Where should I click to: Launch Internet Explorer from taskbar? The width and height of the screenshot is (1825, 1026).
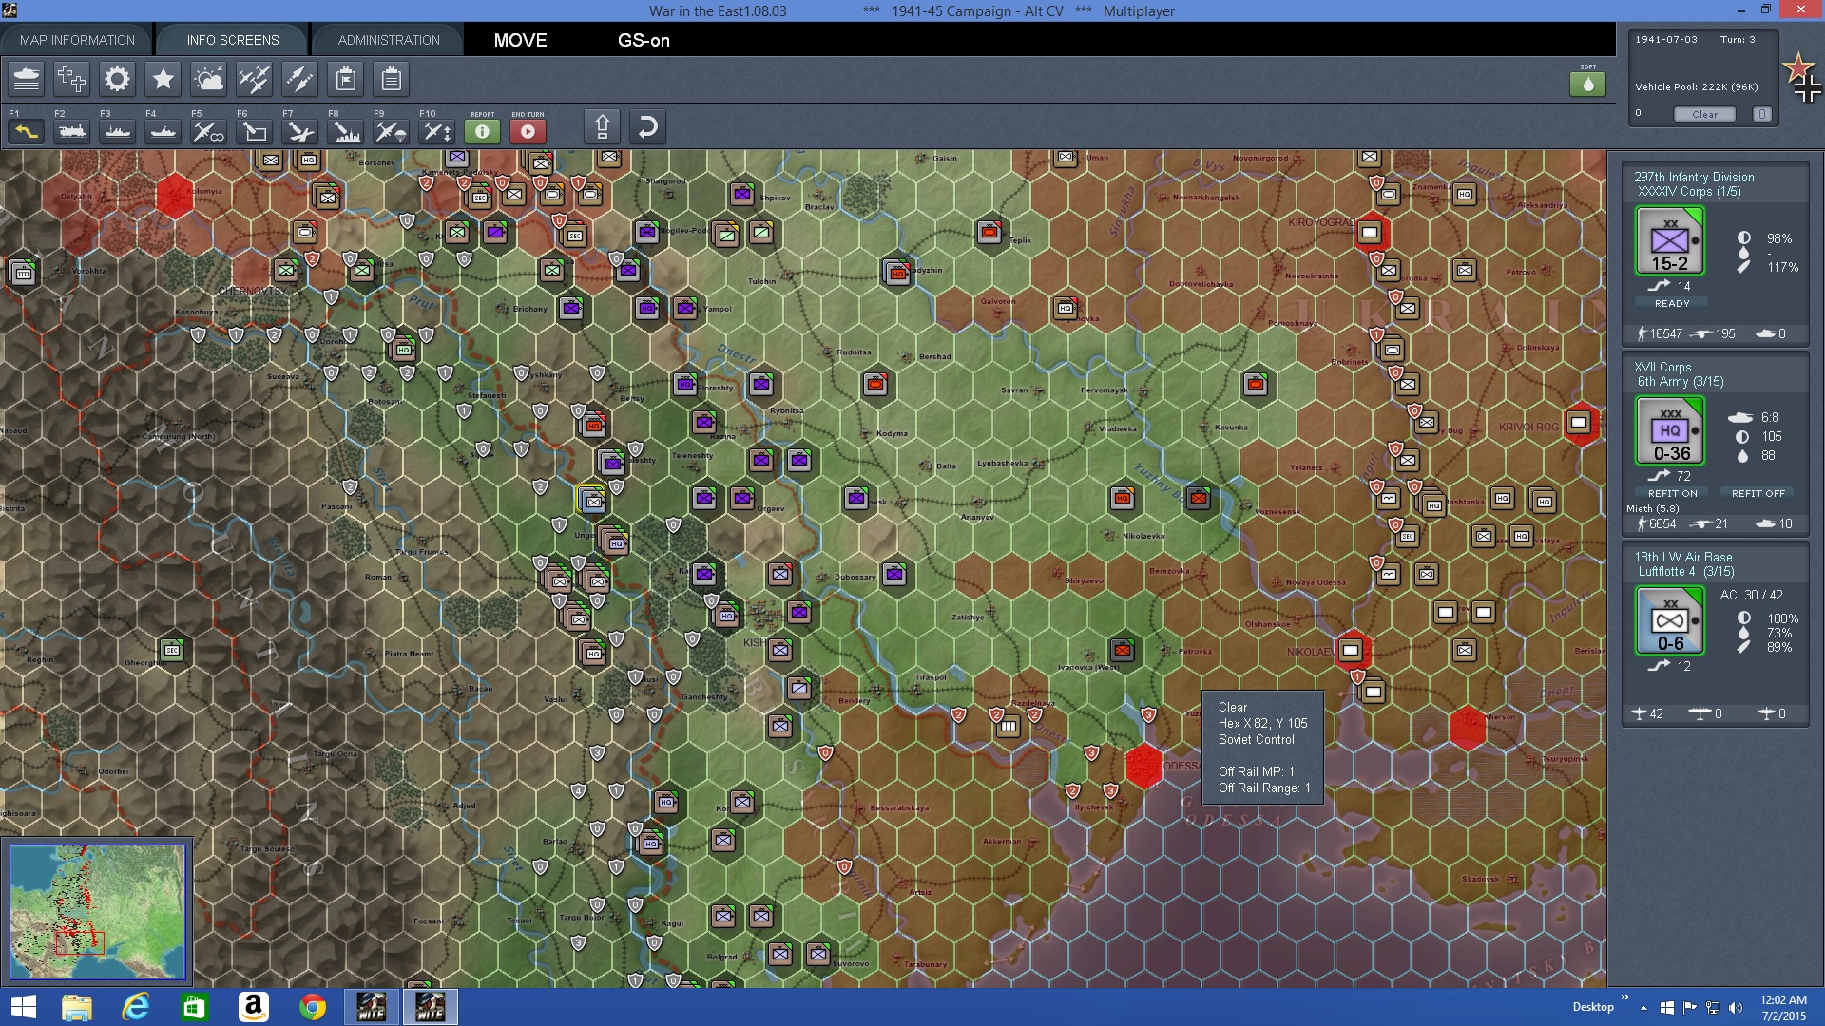136,1007
